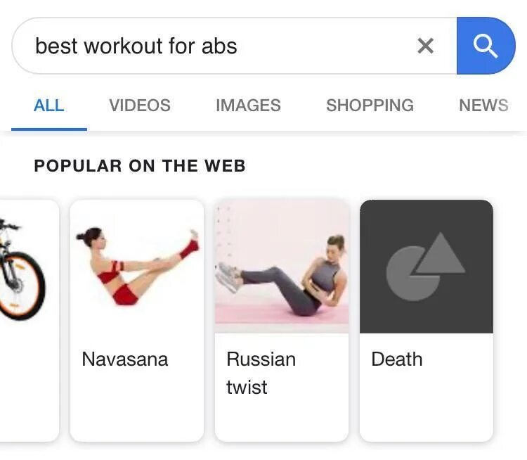The width and height of the screenshot is (527, 460).
Task: Open the Death card label
Action: tap(397, 359)
